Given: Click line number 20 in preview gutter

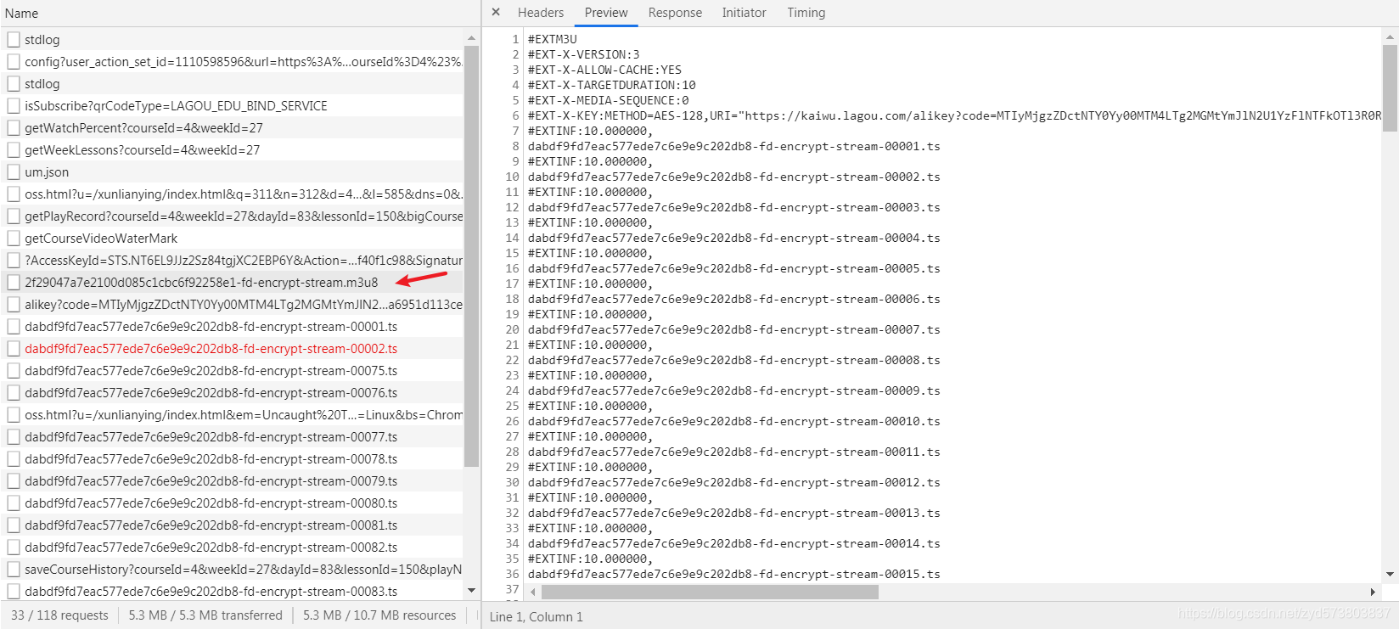Looking at the screenshot, I should coord(512,330).
